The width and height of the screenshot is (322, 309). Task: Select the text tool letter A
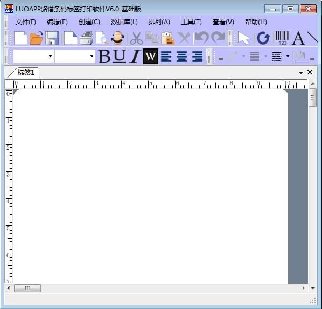tap(298, 38)
